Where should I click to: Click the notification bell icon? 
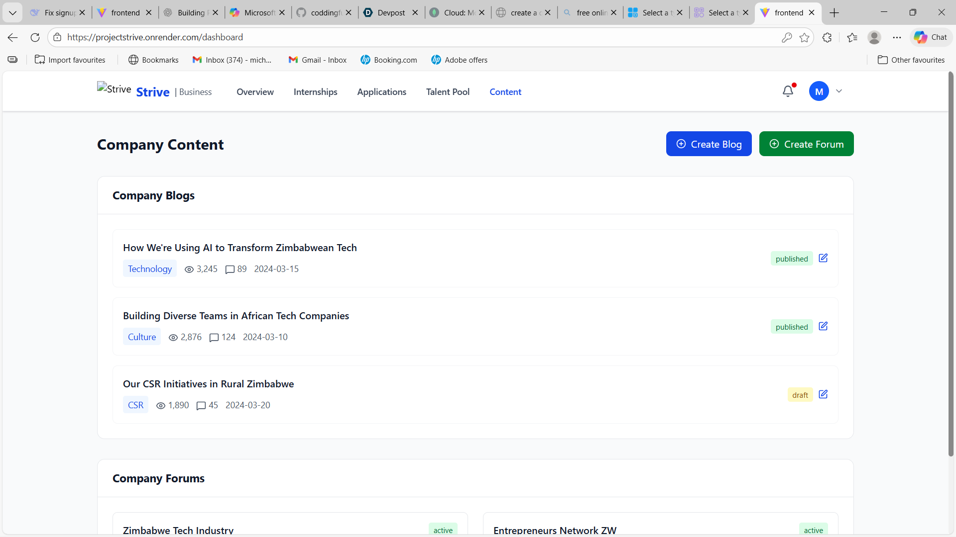click(x=788, y=91)
